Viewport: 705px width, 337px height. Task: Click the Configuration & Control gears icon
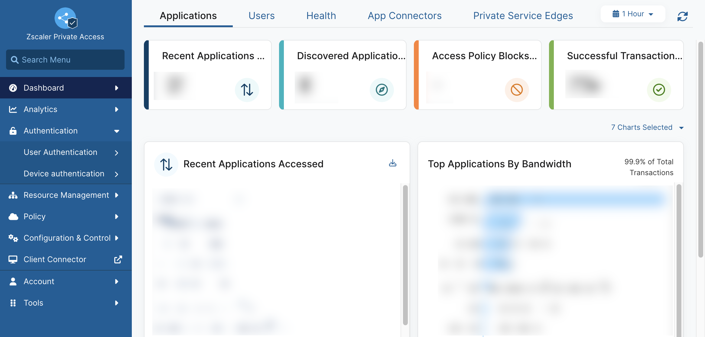pyautogui.click(x=13, y=238)
